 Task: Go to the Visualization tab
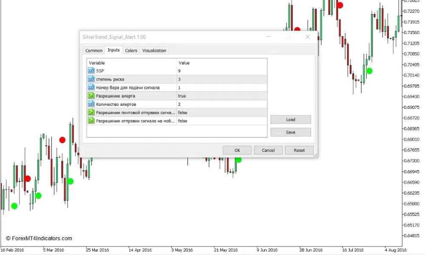[154, 51]
